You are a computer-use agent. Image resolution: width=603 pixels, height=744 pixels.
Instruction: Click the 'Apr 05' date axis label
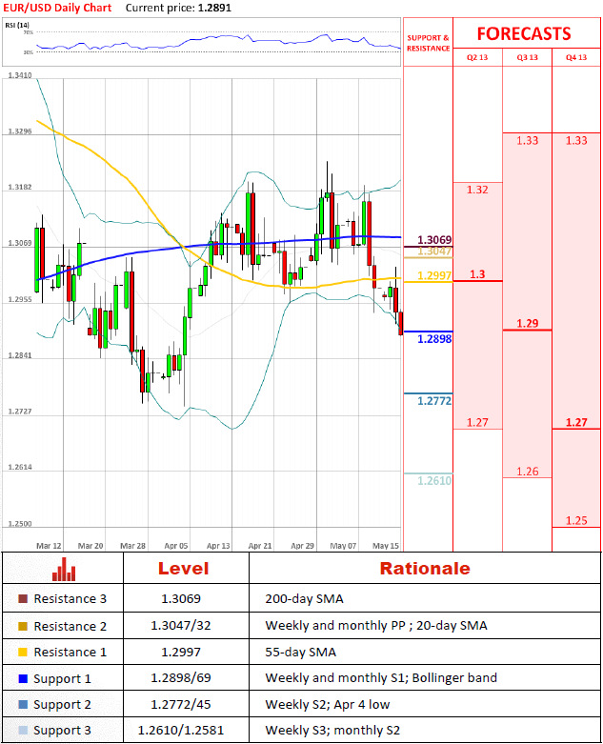(x=176, y=546)
